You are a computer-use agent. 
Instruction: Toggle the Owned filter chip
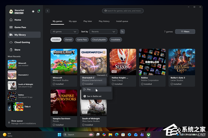68,40
